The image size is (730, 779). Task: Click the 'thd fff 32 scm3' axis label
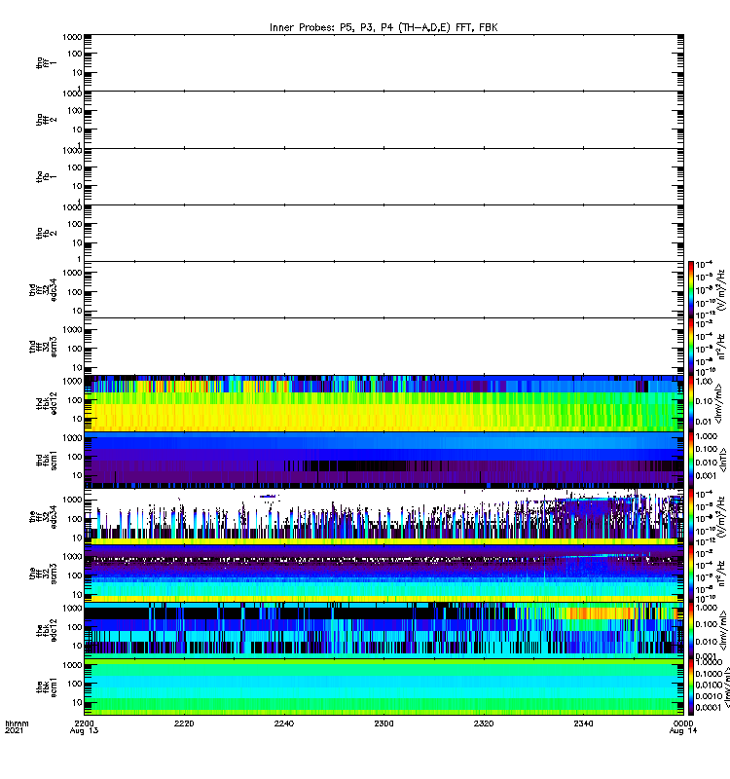[43, 347]
